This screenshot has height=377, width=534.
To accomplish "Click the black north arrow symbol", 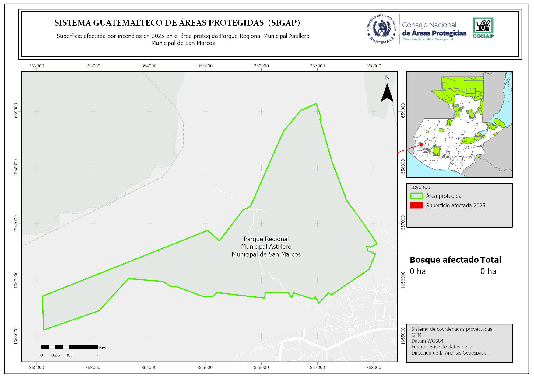I will (387, 93).
